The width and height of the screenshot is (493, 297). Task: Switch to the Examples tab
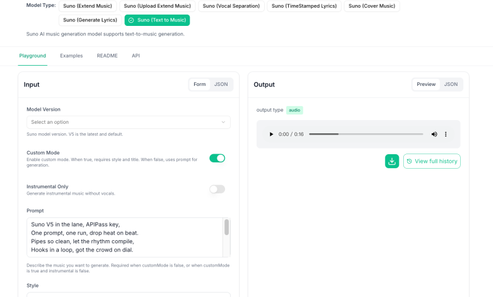[71, 56]
